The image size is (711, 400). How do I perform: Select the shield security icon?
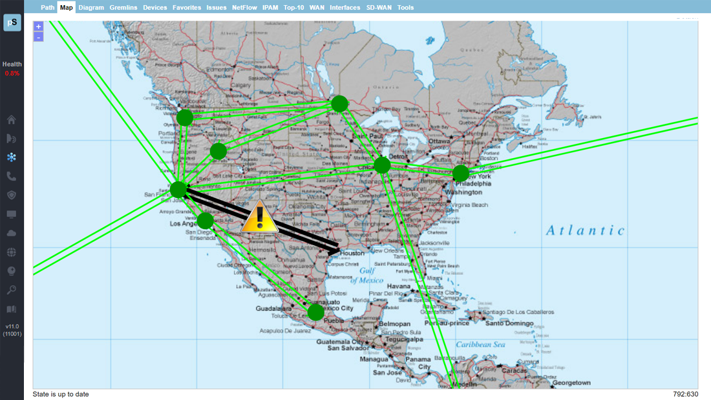pyautogui.click(x=12, y=195)
